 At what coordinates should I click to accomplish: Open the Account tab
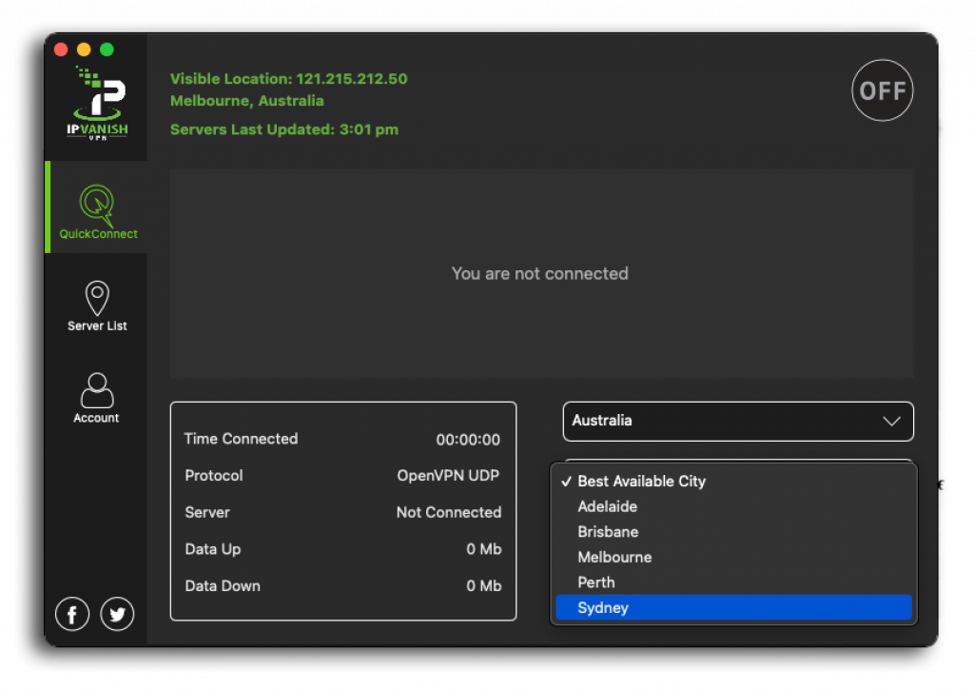97,398
